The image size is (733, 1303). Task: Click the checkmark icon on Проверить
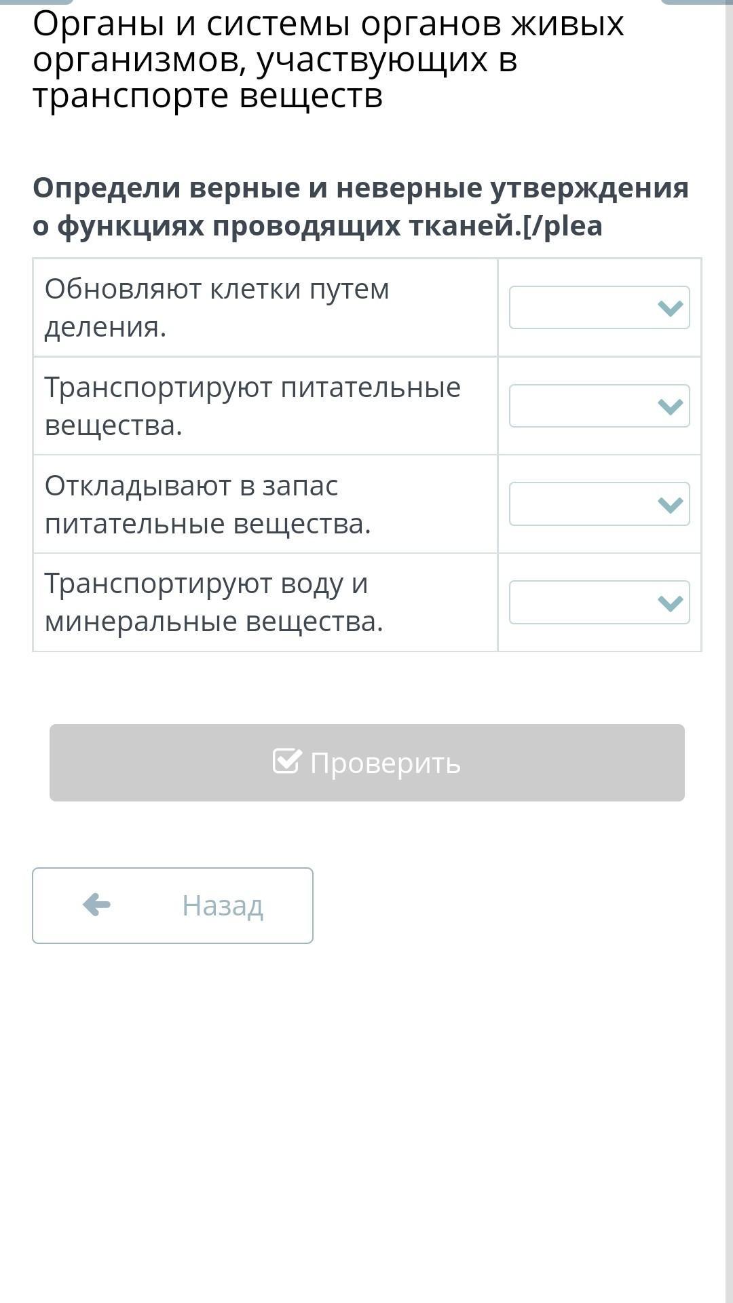286,761
